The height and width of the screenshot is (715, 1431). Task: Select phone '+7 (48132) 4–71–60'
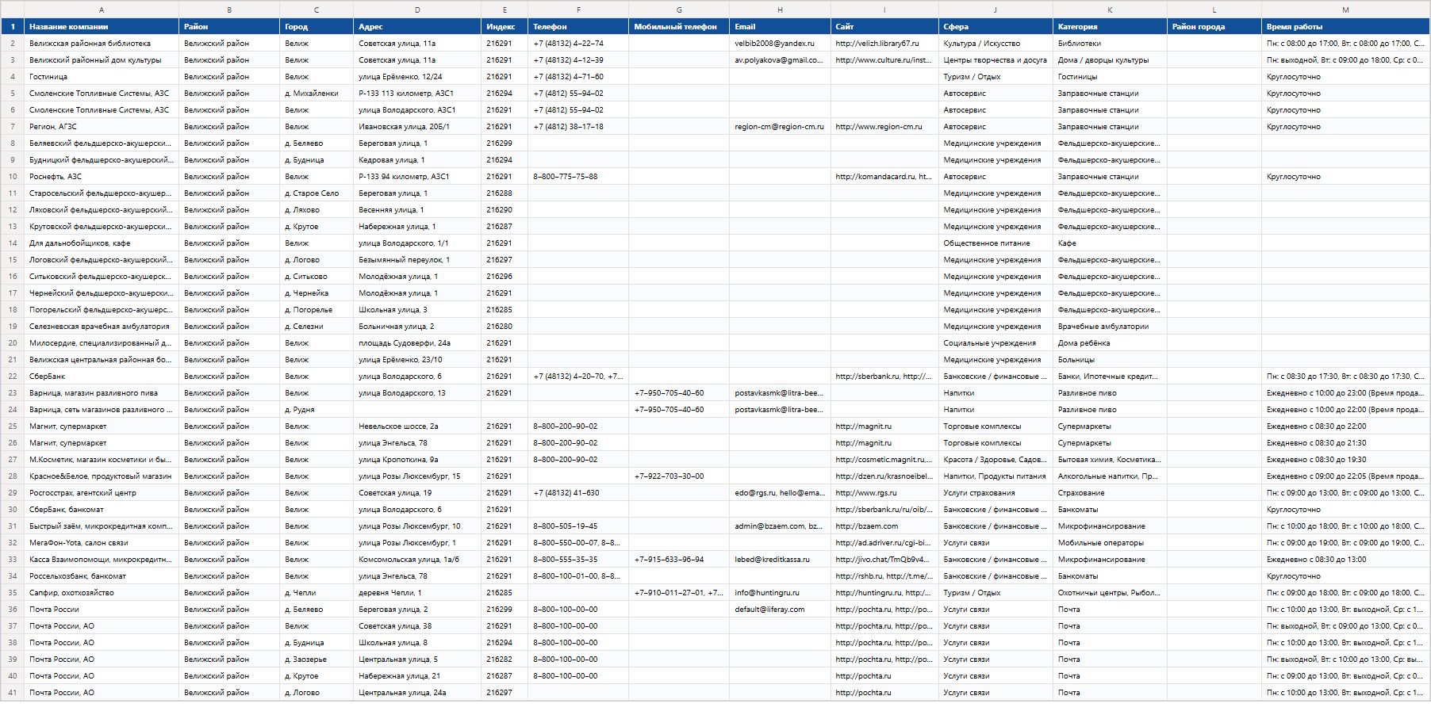coord(578,77)
